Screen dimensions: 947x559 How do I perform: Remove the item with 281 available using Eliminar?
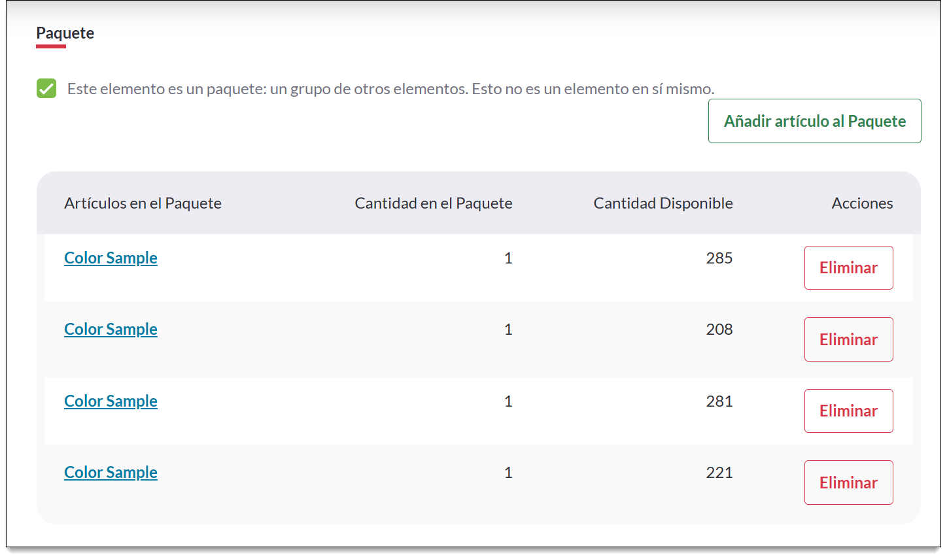pos(848,411)
